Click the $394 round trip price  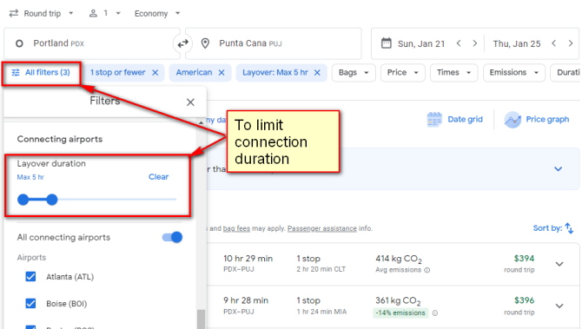coord(524,259)
